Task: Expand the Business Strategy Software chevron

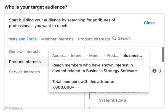Action: click(x=161, y=71)
